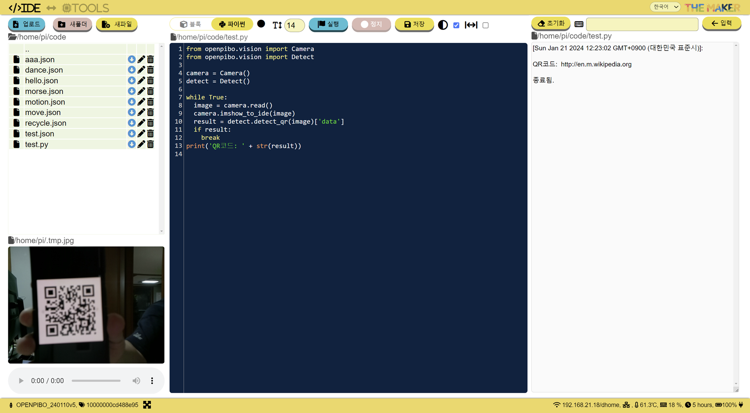This screenshot has height=413, width=750.
Task: Click the edit pencil for dance.json
Action: click(141, 70)
